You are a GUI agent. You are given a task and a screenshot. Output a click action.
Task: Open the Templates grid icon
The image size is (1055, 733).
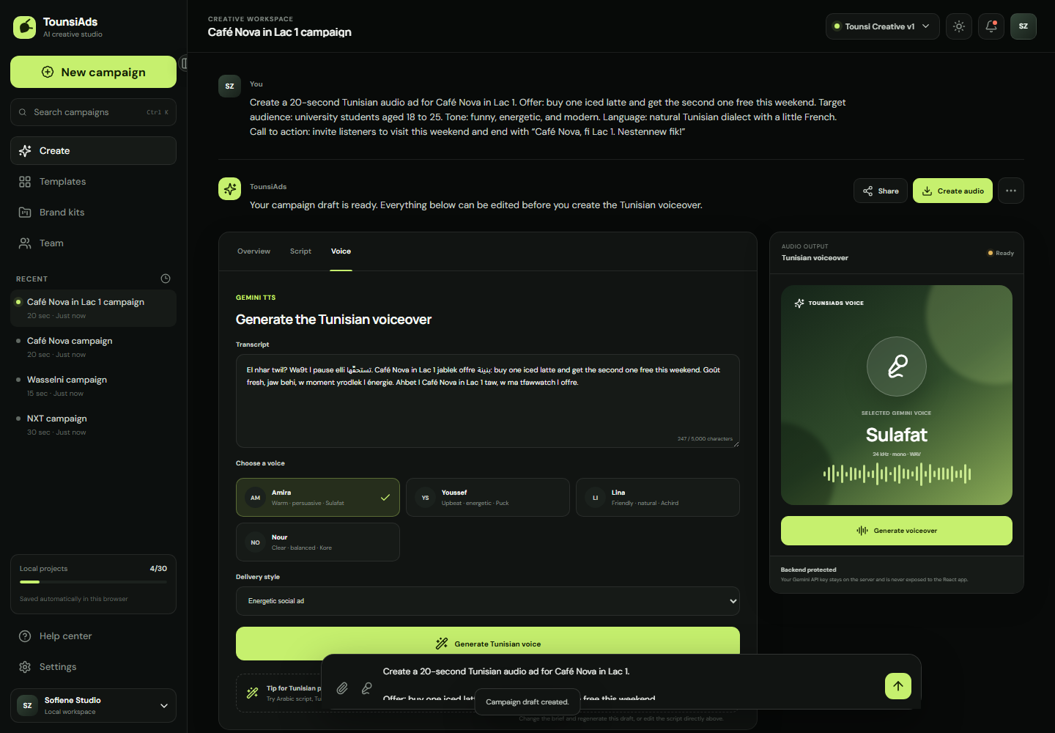[x=25, y=182]
